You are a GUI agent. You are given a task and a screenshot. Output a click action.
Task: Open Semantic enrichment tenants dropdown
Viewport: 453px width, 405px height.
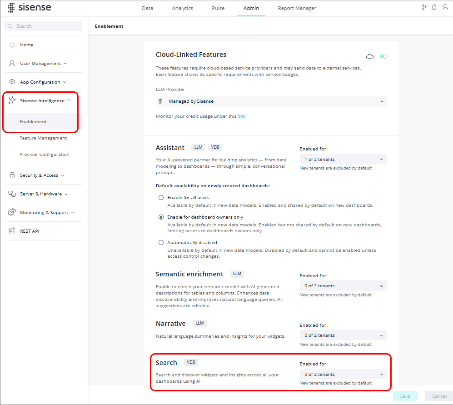coord(343,285)
